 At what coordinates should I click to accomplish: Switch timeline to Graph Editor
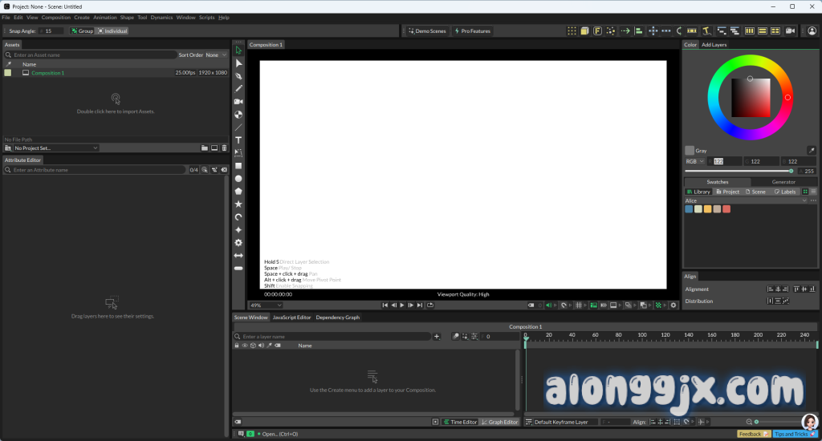point(499,422)
